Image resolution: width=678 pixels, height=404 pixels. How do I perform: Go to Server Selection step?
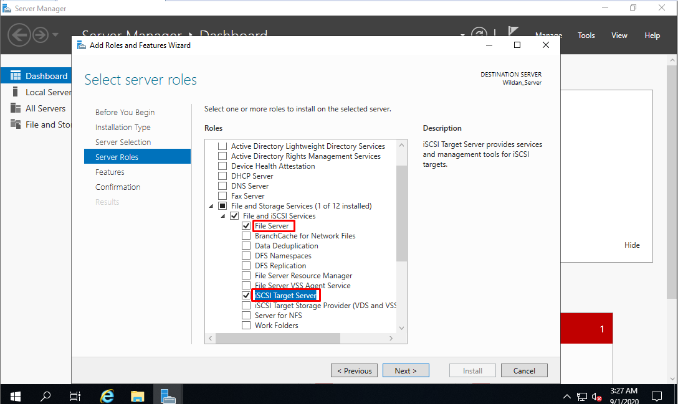(x=123, y=142)
